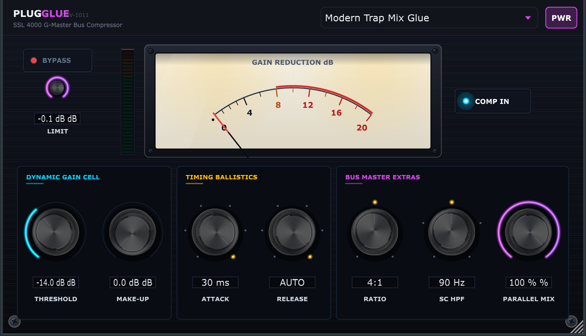The image size is (586, 336).
Task: Click the DYNAMIC GAIN CELL section header
Action: (x=63, y=177)
